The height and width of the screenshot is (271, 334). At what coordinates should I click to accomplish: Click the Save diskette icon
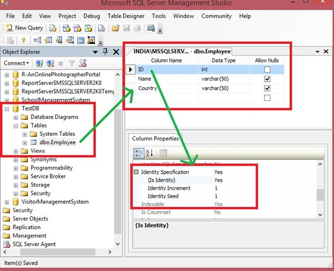pyautogui.click(x=126, y=28)
